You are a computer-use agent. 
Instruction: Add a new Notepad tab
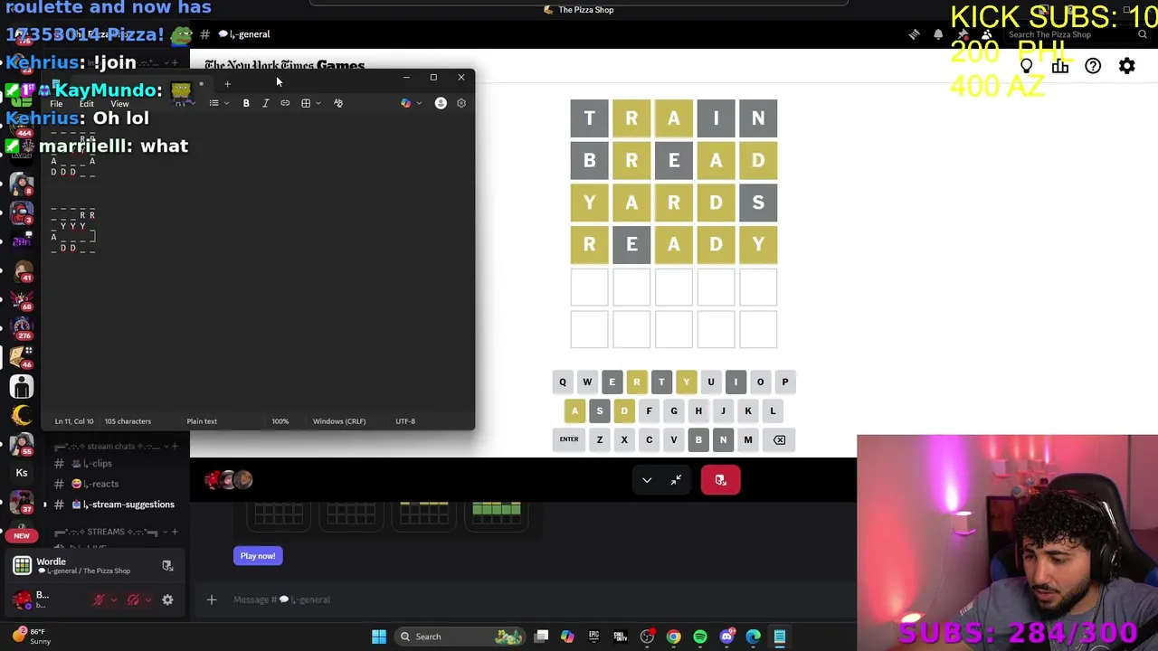click(227, 84)
